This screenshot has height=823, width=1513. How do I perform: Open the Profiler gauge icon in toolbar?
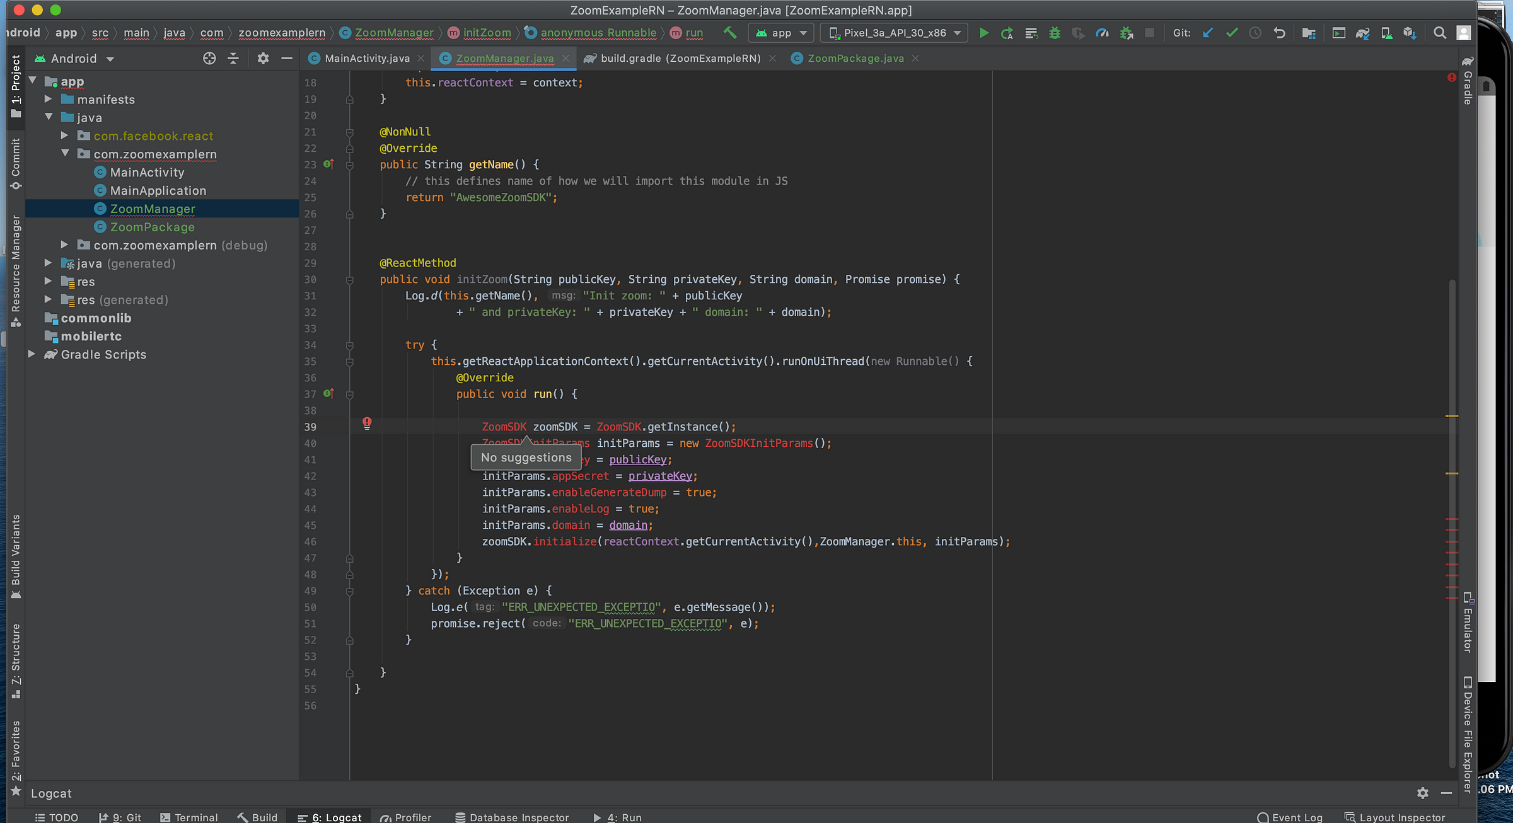tap(1102, 33)
